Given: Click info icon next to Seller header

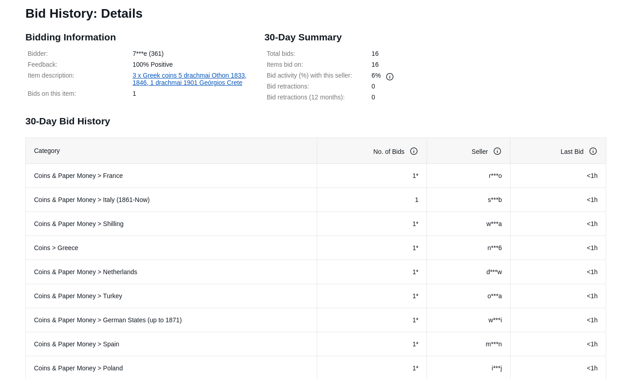Looking at the screenshot, I should coord(497,151).
